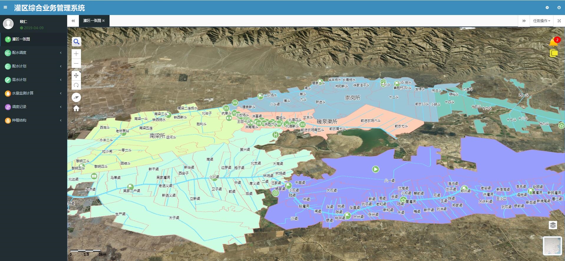Switch to the 灌区一张图 tab
The width and height of the screenshot is (565, 261).
click(x=92, y=21)
